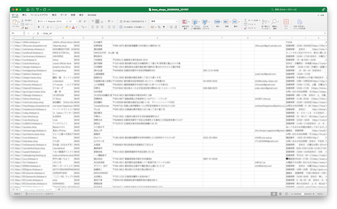This screenshot has height=209, width=337.
Task: Apply comma style number format
Action: [x=164, y=27]
